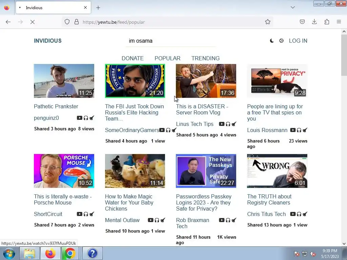Go to INVIDIOUS home link
The image size is (347, 260).
(x=47, y=41)
